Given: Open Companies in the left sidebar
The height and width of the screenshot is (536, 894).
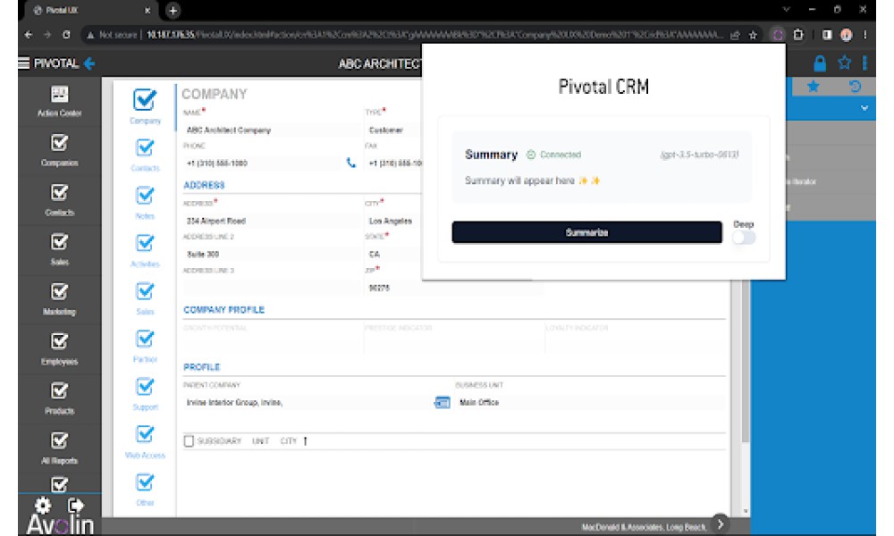Looking at the screenshot, I should (59, 151).
